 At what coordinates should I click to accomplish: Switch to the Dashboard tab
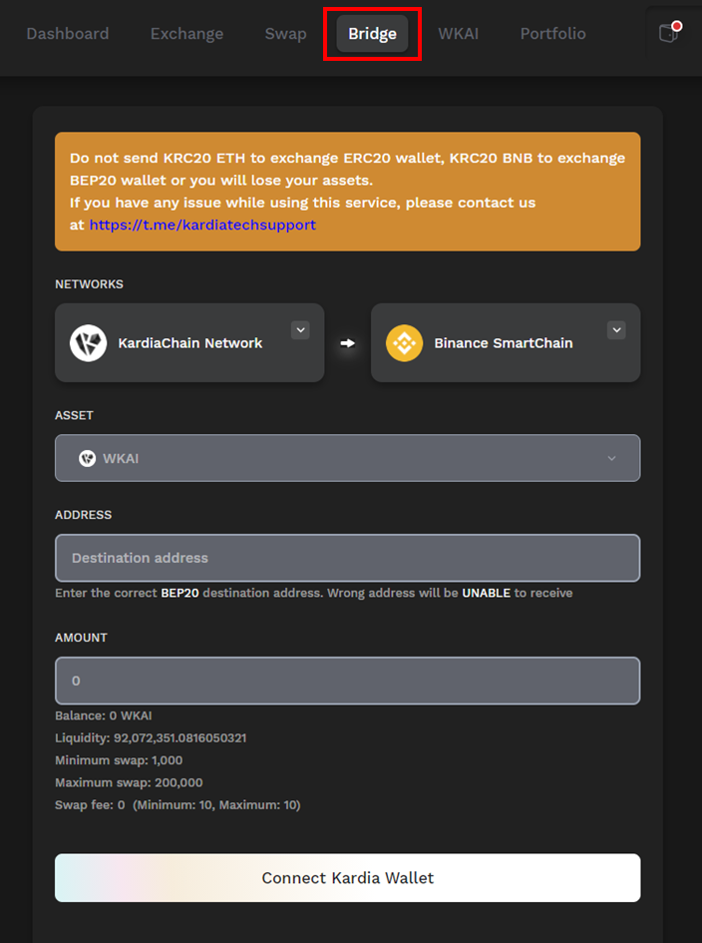(x=68, y=34)
